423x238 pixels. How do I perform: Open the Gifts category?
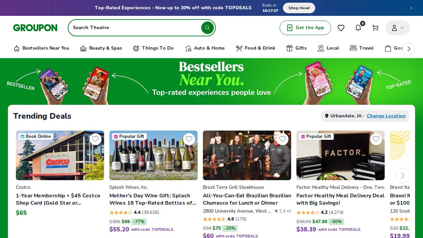point(289,48)
